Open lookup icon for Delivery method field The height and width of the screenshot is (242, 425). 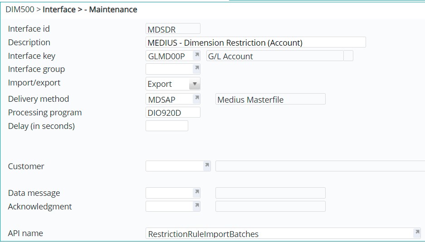tap(196, 98)
